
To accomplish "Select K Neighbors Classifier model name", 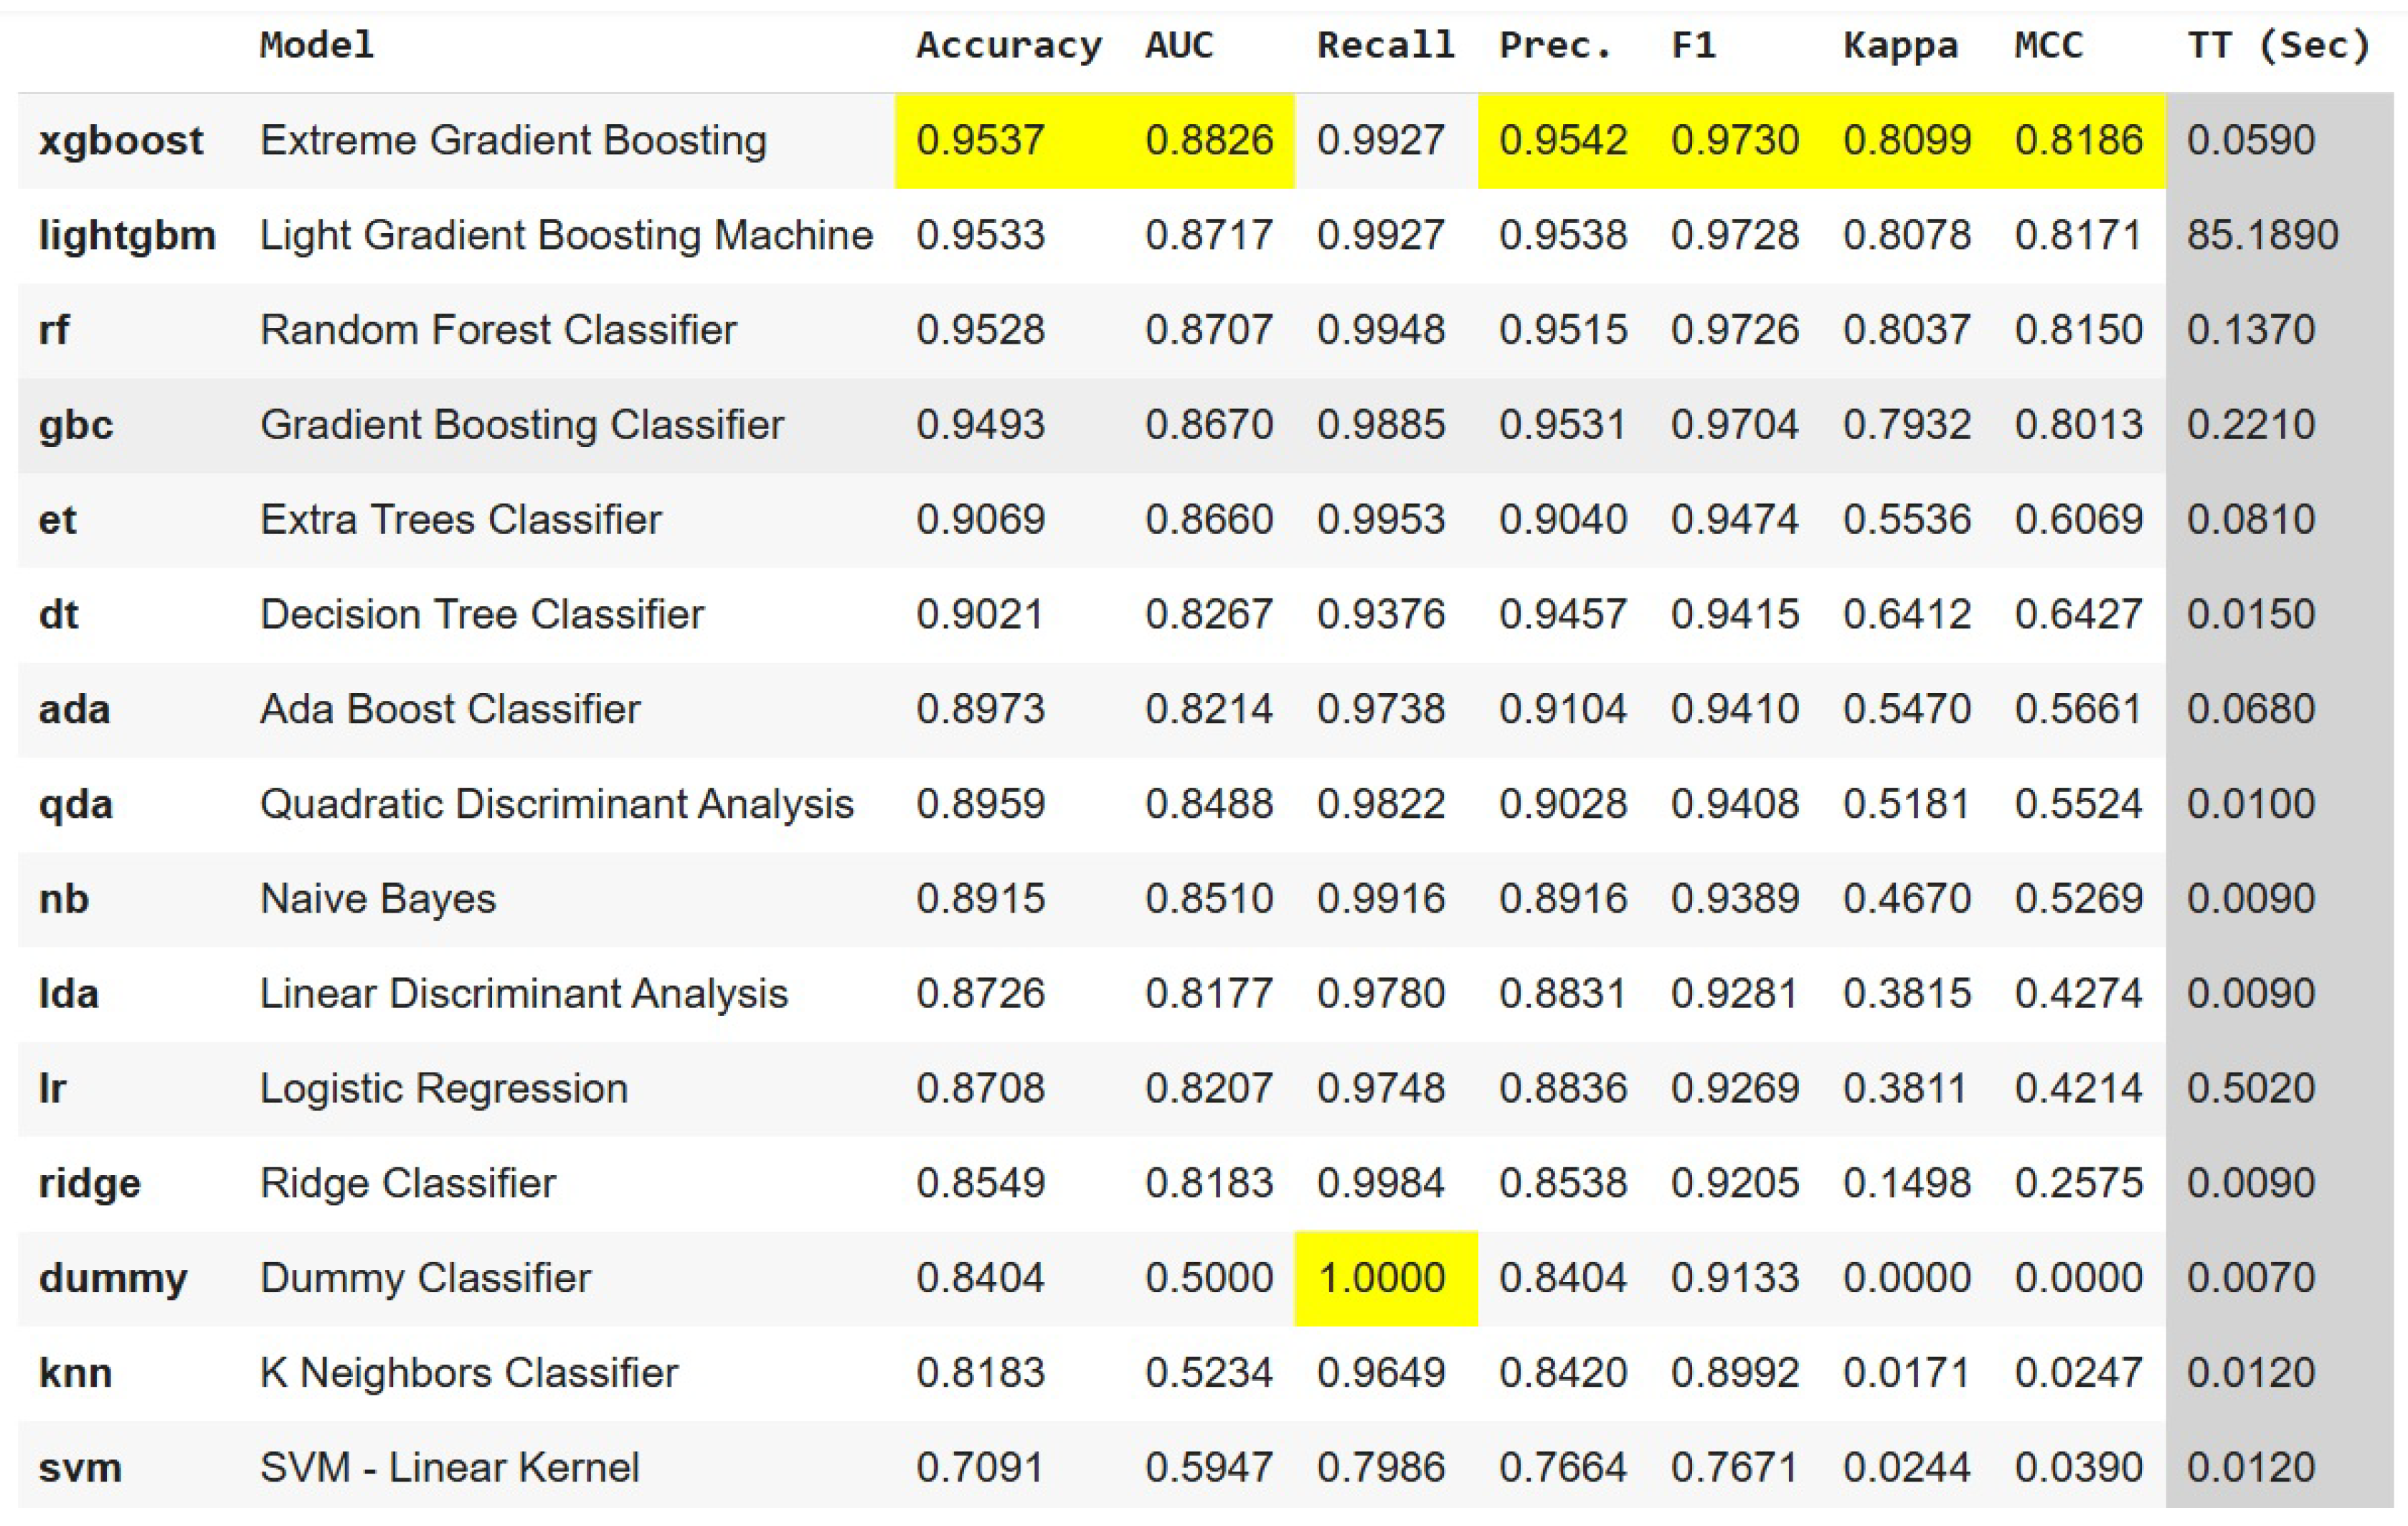I will pos(469,1373).
